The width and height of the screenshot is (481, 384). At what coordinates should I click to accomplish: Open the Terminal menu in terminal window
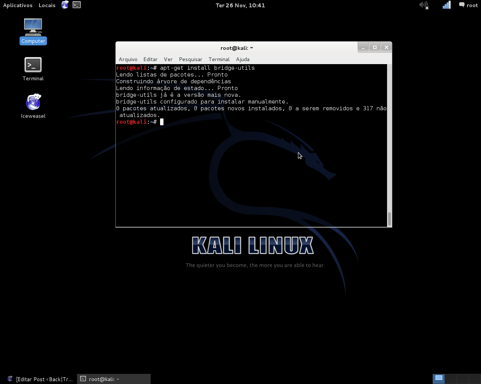219,59
